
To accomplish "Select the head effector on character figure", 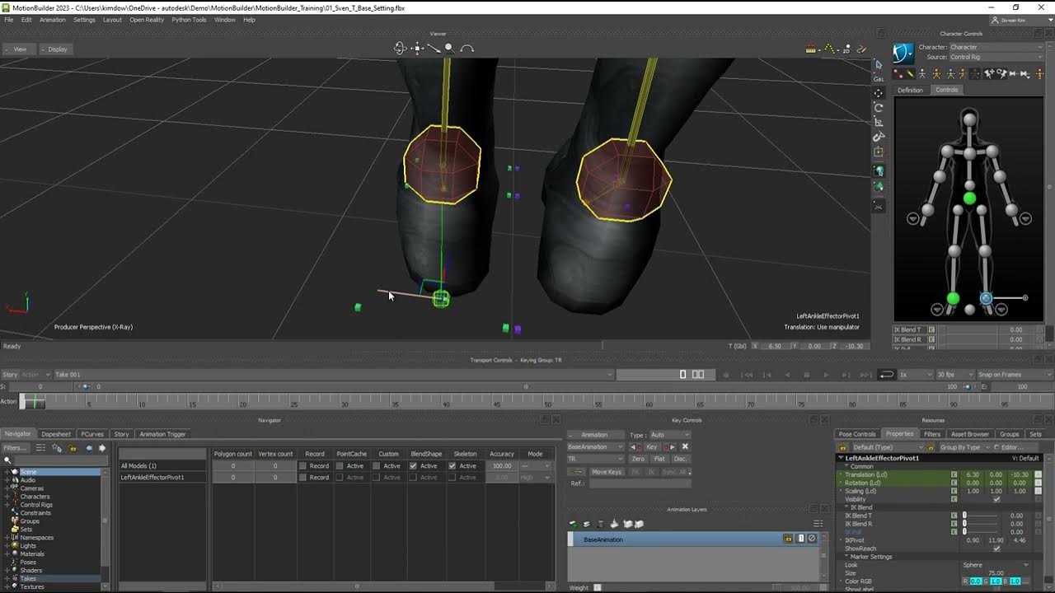I will coord(969,120).
